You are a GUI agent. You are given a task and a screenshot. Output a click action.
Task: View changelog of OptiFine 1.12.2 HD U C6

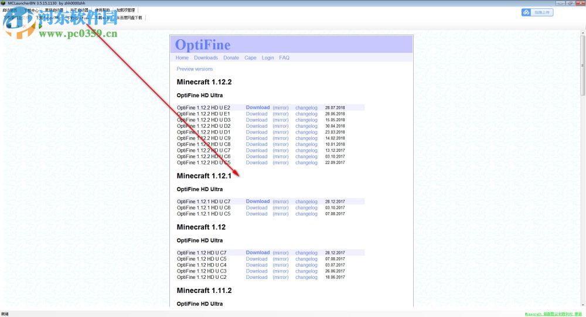tap(306, 156)
